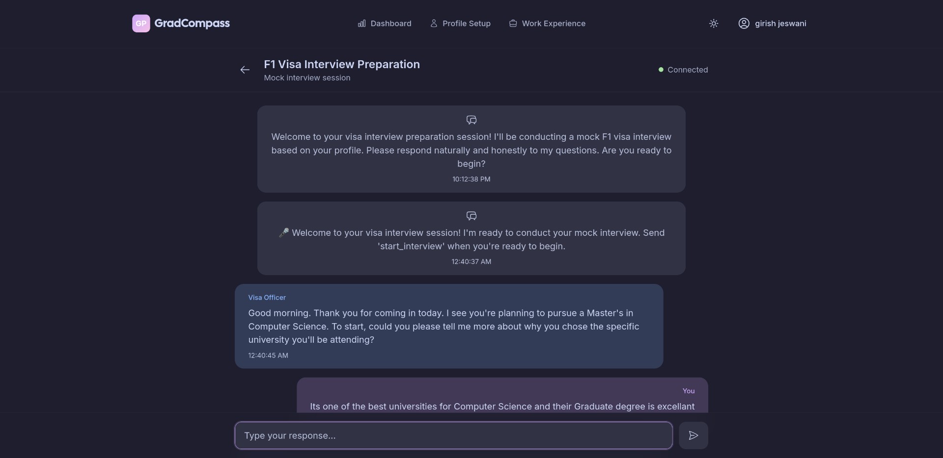Click the Profile Setup person icon
The height and width of the screenshot is (458, 943).
pyautogui.click(x=434, y=23)
